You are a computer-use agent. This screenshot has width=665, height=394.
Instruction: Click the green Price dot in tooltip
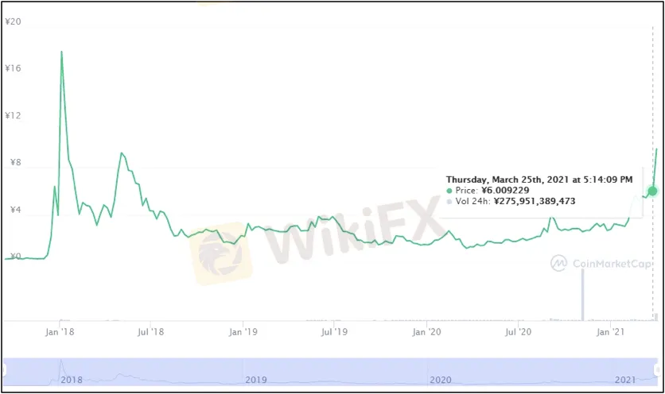point(450,191)
